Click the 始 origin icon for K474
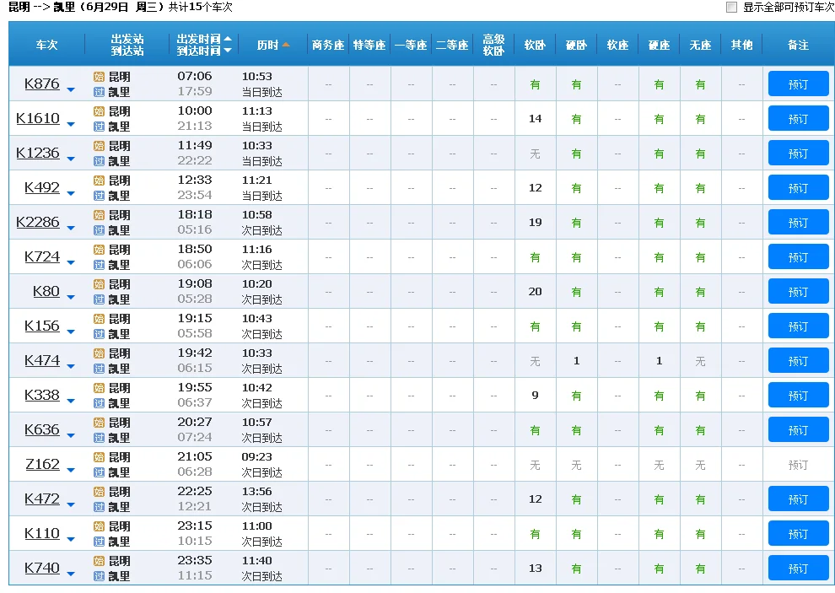This screenshot has width=835, height=593. click(99, 353)
